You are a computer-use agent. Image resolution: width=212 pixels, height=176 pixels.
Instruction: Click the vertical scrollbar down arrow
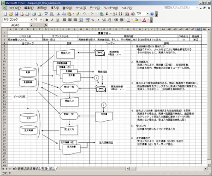(x=209, y=165)
